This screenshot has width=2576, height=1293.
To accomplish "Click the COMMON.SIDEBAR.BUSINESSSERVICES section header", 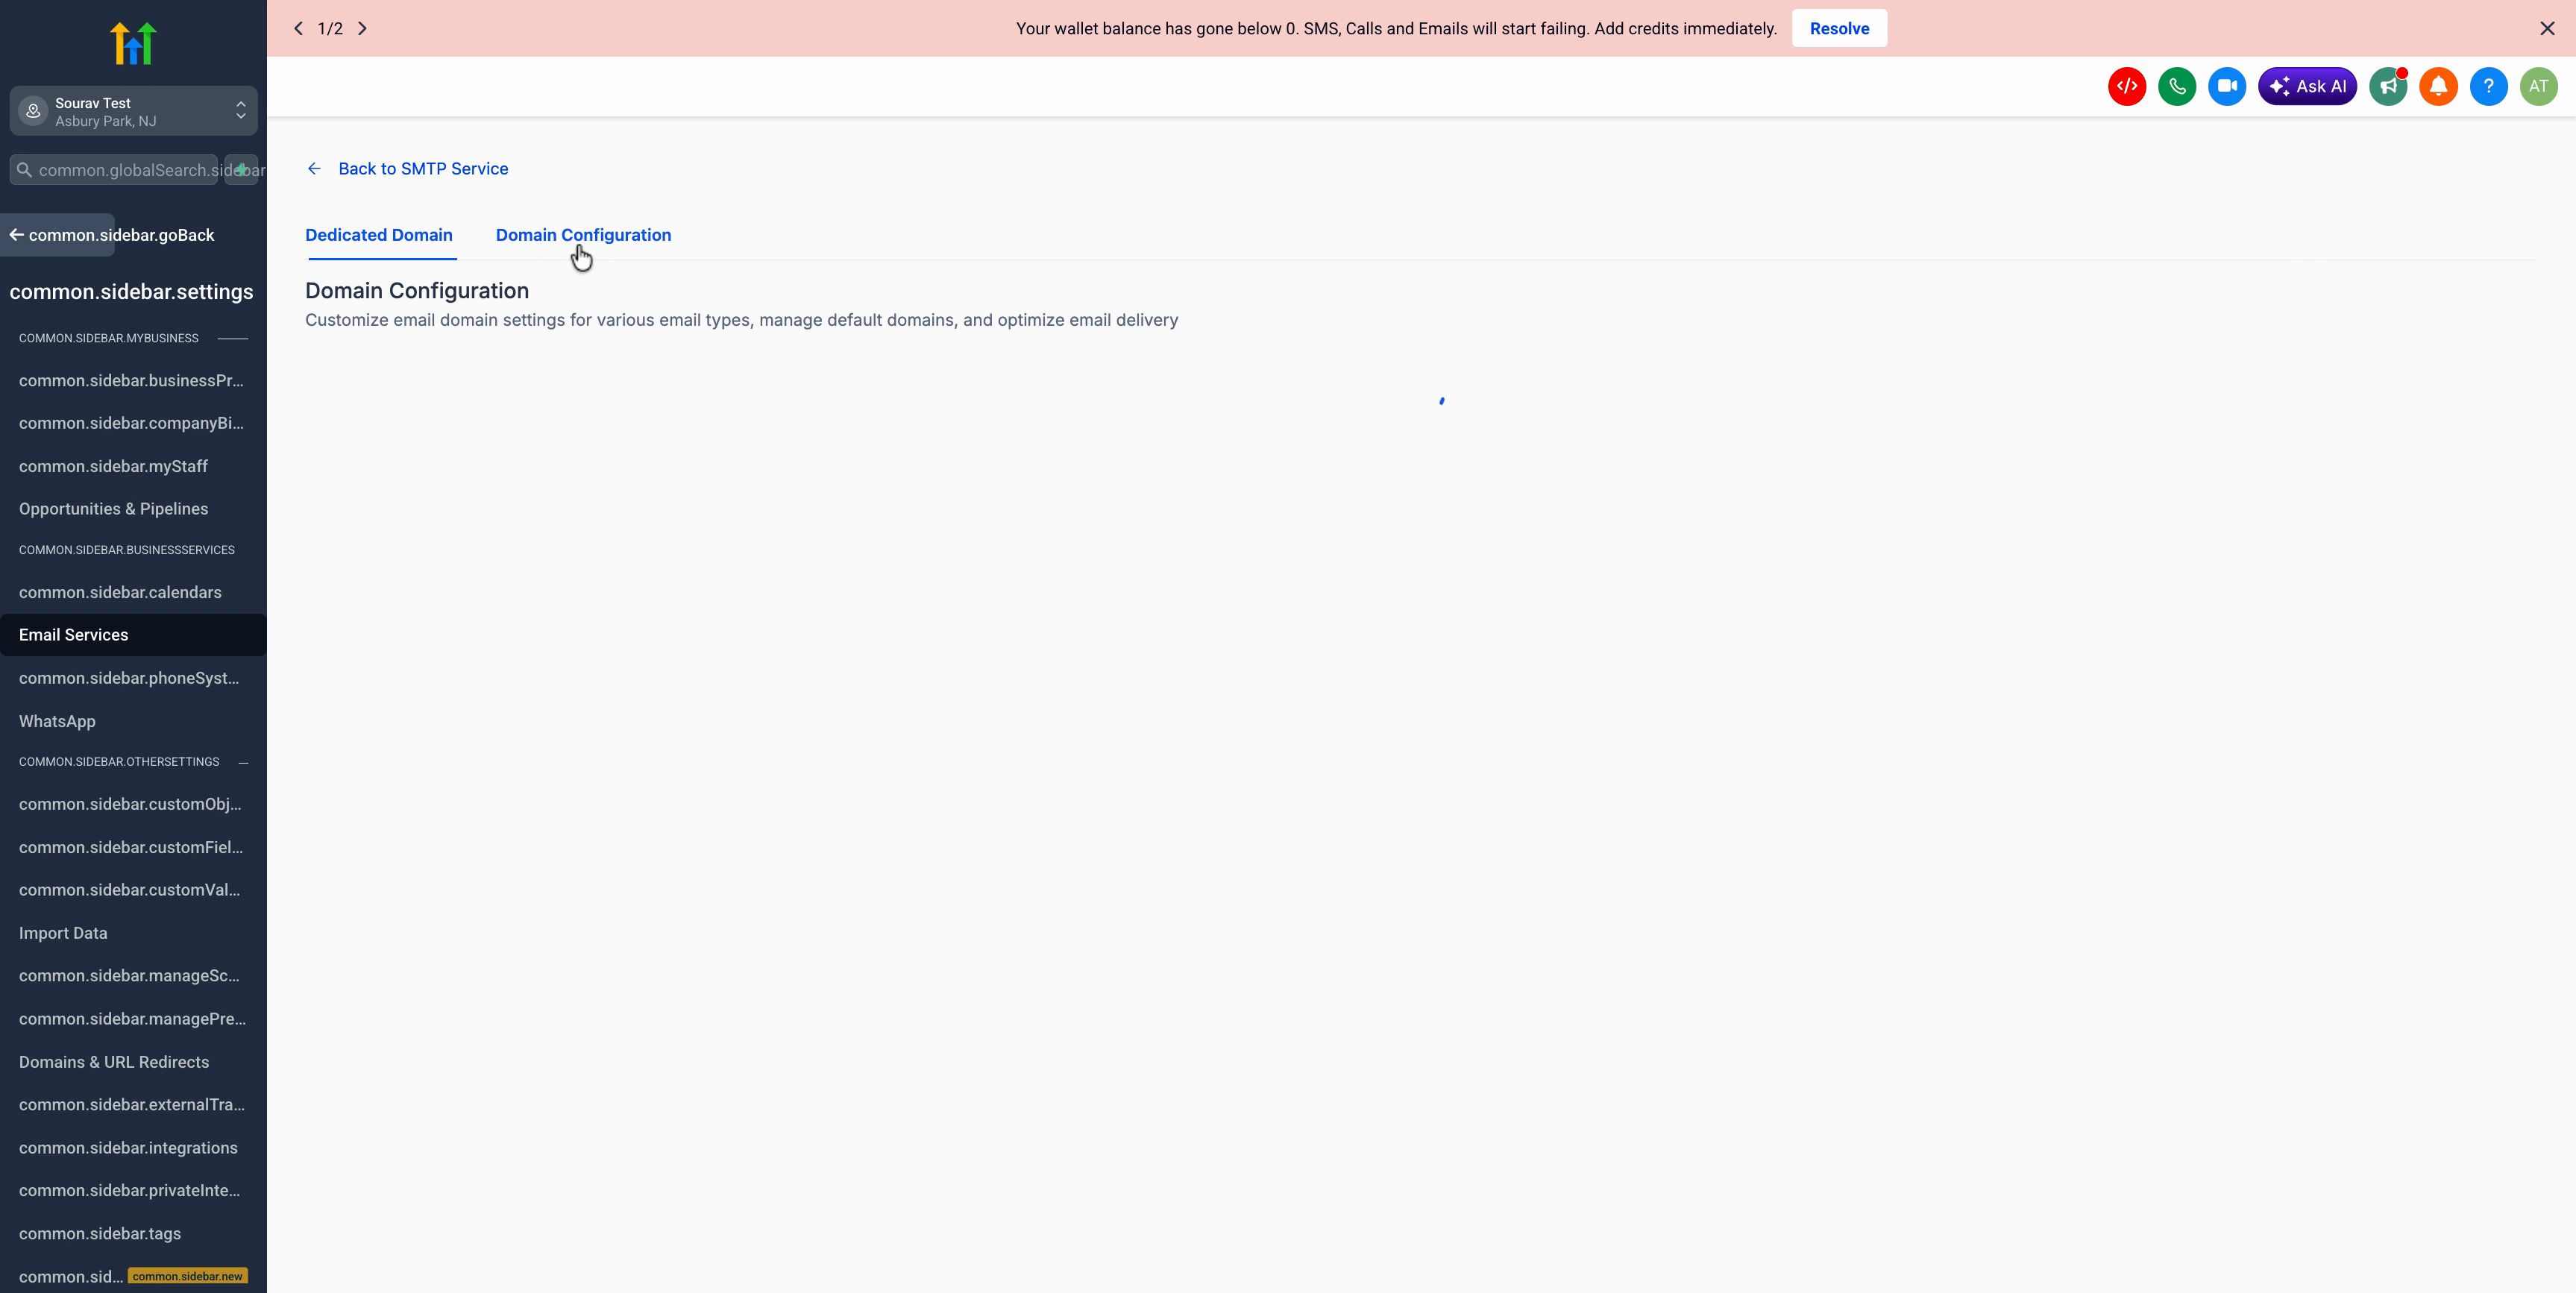I will point(127,550).
